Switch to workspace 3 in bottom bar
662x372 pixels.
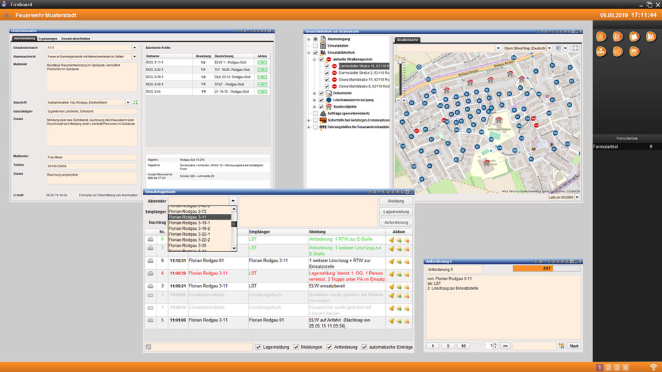[x=617, y=367]
